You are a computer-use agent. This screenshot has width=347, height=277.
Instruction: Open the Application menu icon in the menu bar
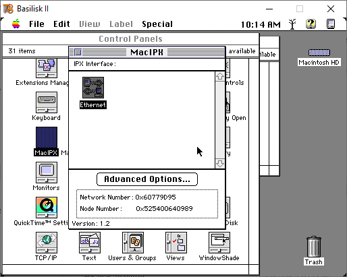(x=331, y=24)
